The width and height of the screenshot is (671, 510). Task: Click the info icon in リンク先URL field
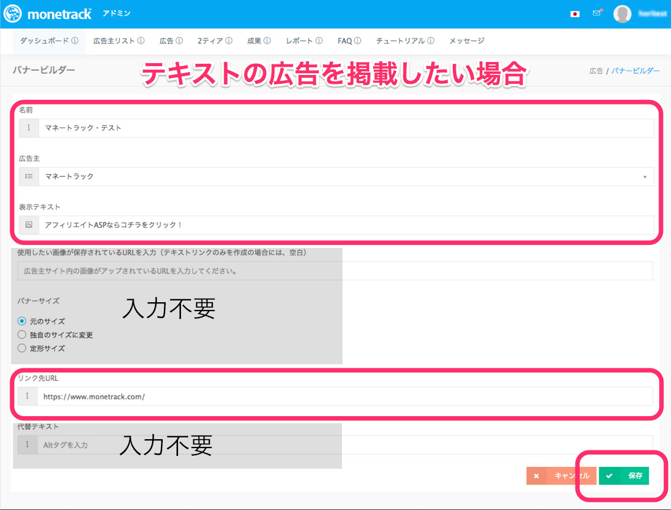27,396
